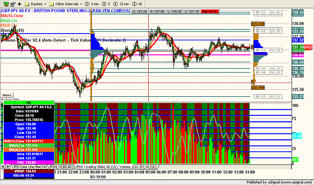Viewport: 314px width, 185px height.
Task: Click the green chart linking icon
Action: click(6, 4)
